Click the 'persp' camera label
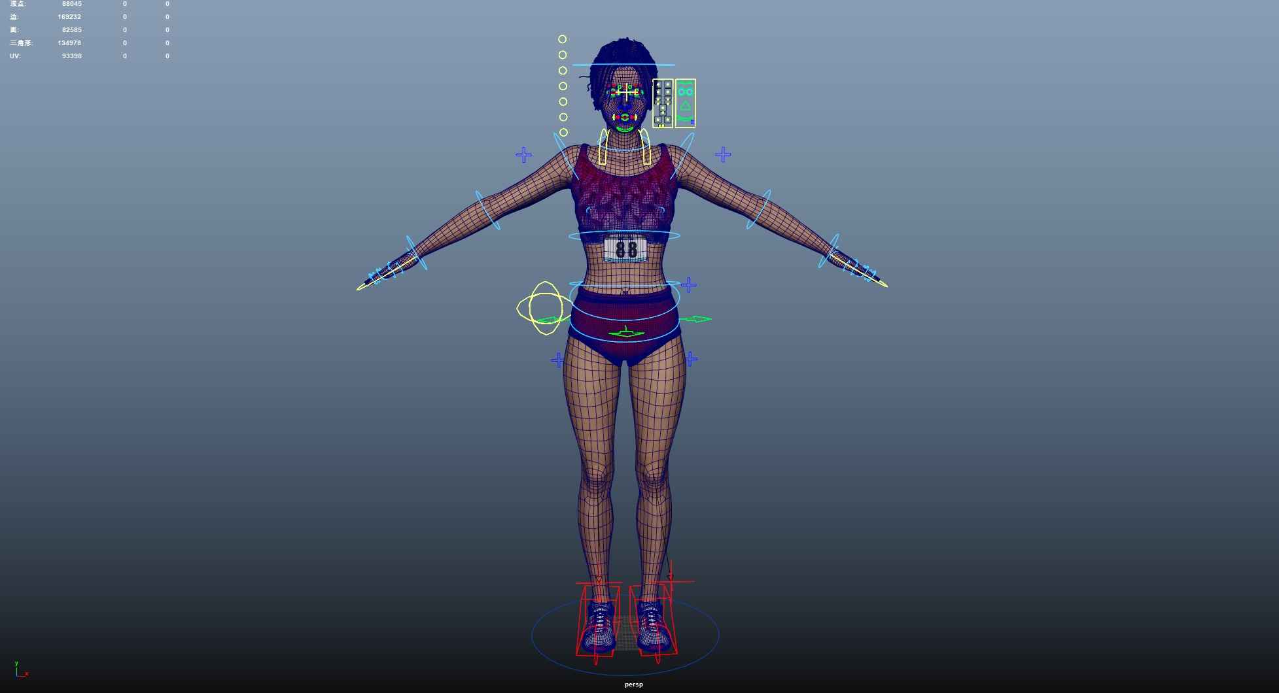1279x693 pixels. point(633,685)
